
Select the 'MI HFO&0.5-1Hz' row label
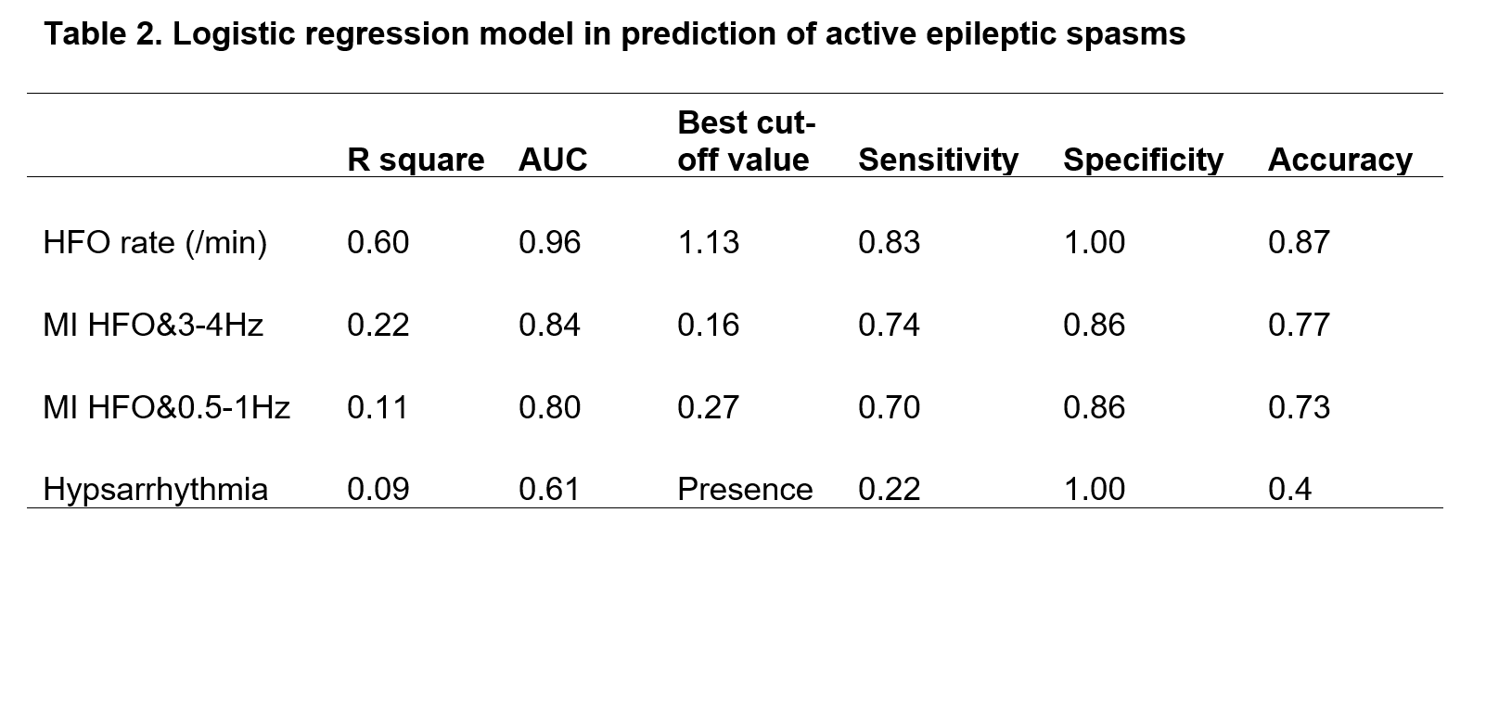[167, 407]
